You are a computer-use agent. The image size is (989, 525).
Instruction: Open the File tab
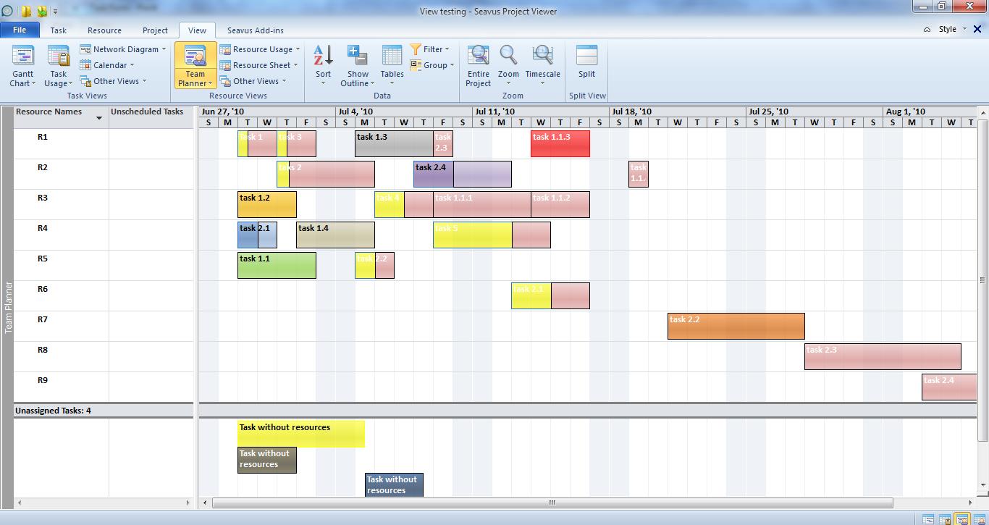(20, 30)
